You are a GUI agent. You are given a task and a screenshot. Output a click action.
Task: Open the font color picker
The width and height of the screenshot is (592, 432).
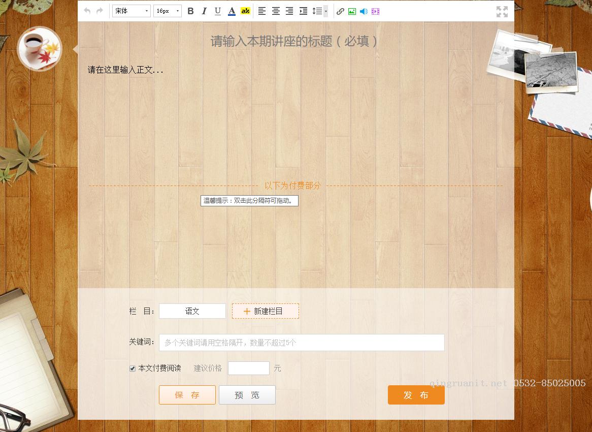pyautogui.click(x=231, y=11)
